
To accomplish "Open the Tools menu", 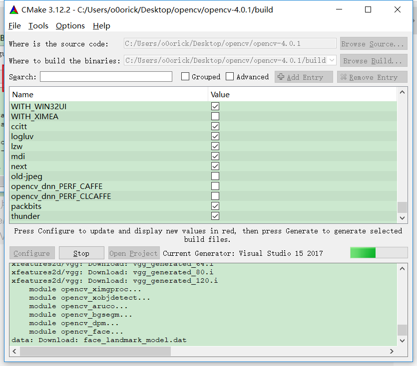I will (38, 26).
